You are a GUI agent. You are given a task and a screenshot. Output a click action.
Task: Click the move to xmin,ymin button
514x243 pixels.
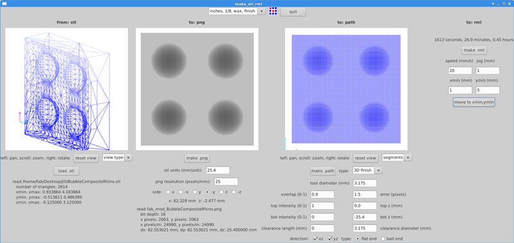[x=474, y=102]
